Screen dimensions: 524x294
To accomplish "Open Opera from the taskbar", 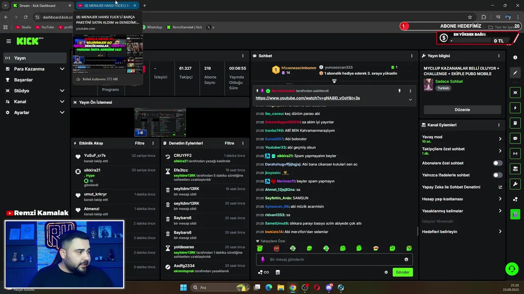I will coord(316,287).
